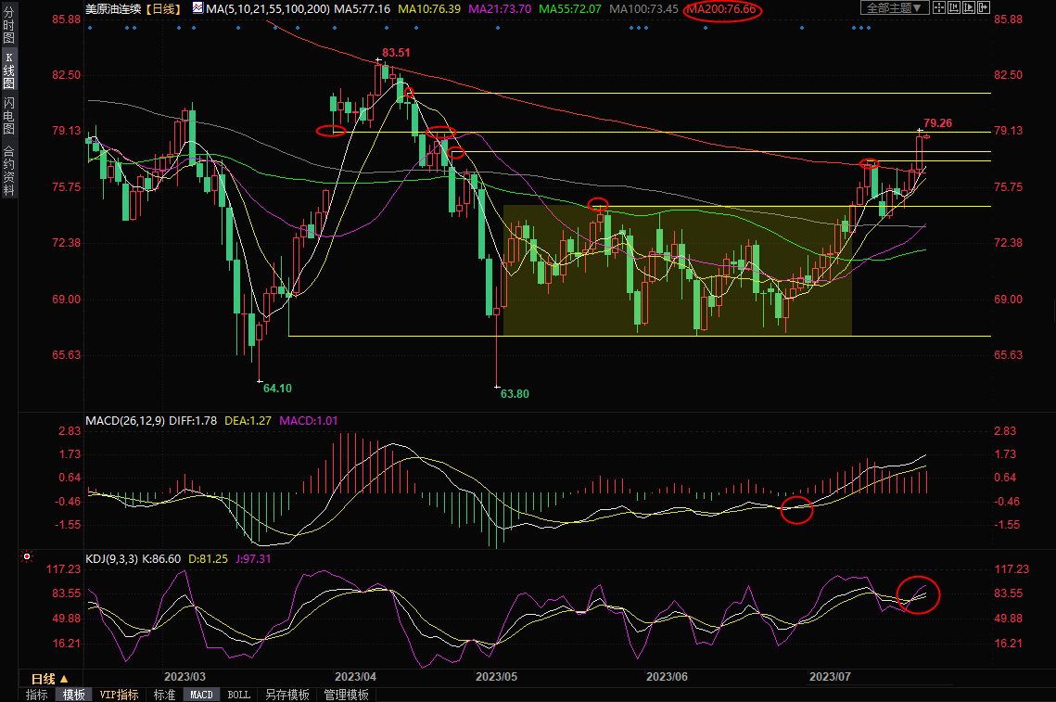Image resolution: width=1056 pixels, height=702 pixels.
Task: Switch to the 闪电图 side tab
Action: coord(9,114)
